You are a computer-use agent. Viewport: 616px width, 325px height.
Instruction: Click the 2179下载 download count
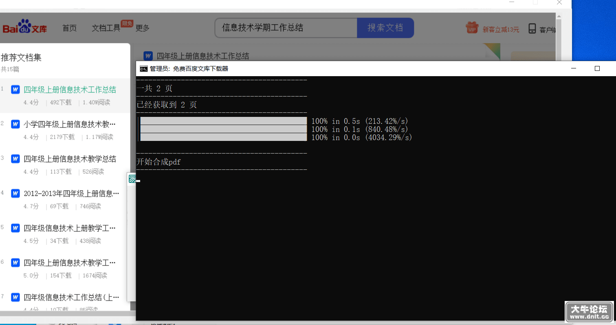62,137
